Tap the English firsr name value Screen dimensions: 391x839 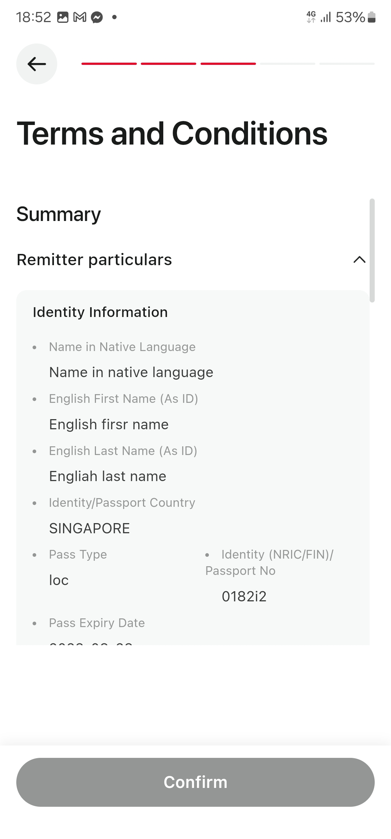[x=109, y=424]
